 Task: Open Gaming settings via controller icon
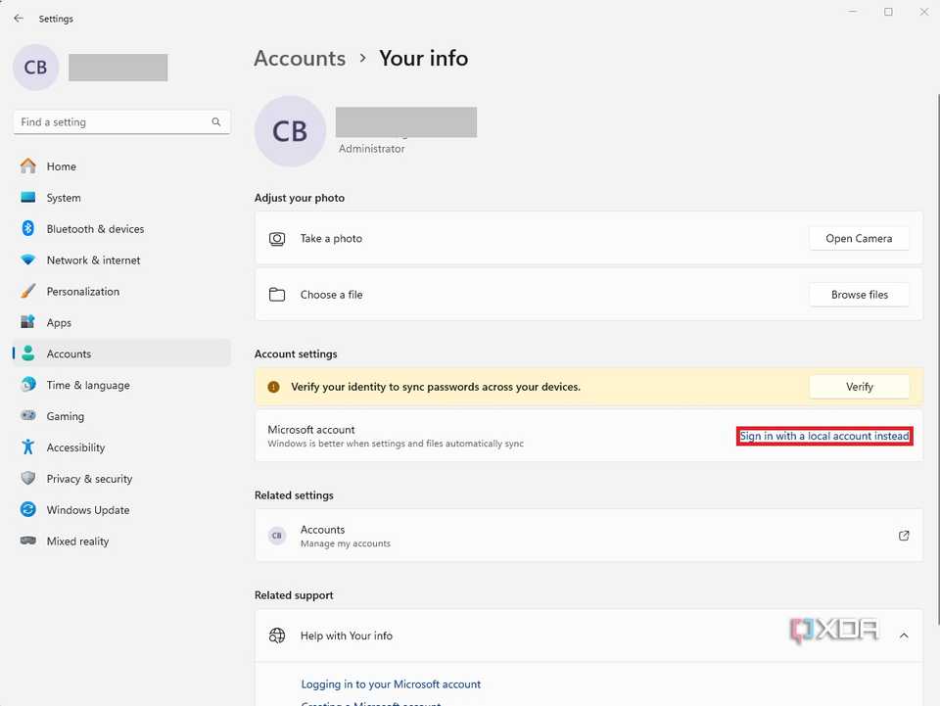click(28, 416)
